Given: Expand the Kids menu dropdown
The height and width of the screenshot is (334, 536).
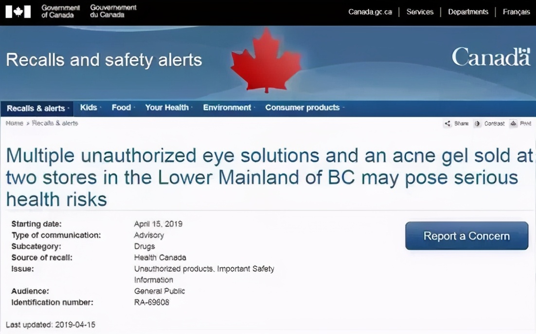Looking at the screenshot, I should 89,108.
